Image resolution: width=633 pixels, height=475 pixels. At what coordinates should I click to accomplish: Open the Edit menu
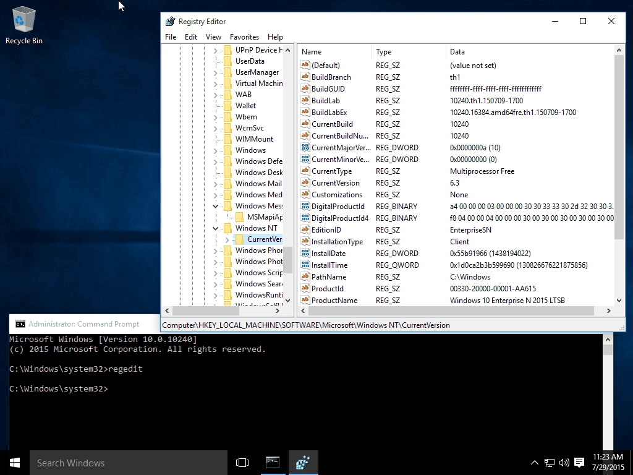coord(191,36)
